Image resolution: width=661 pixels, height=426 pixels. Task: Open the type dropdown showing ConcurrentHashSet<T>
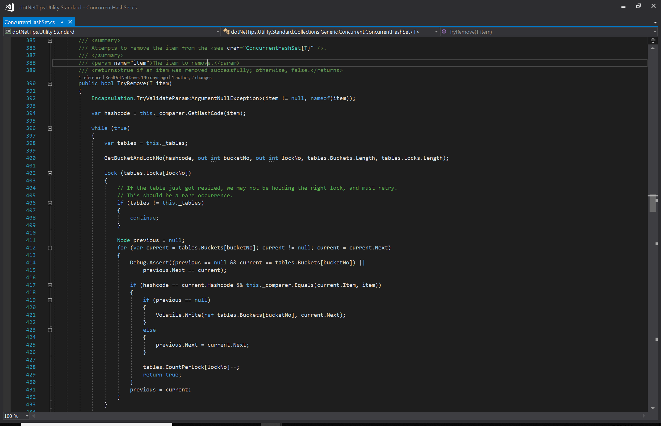coord(436,32)
